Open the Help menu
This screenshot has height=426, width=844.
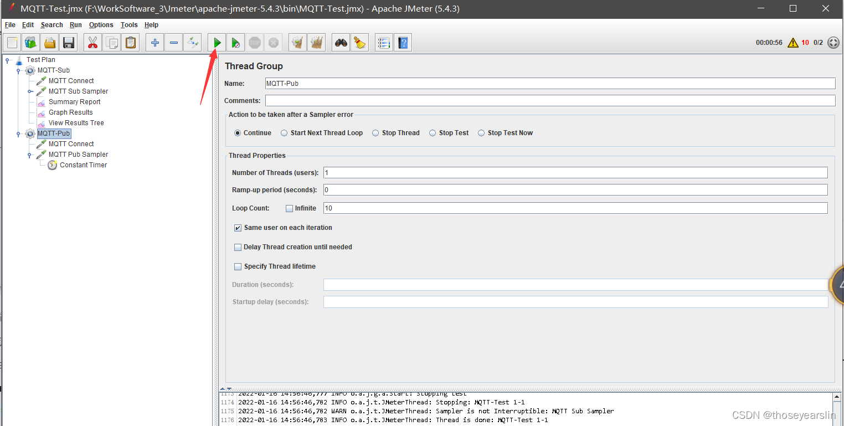click(151, 25)
